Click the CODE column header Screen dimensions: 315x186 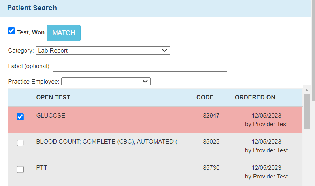pyautogui.click(x=205, y=97)
